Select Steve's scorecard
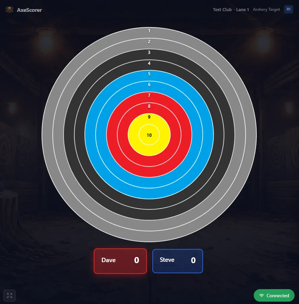This screenshot has height=304, width=299. (178, 261)
